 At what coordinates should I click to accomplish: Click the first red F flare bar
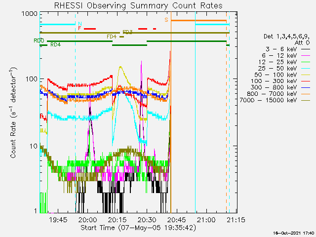point(90,29)
